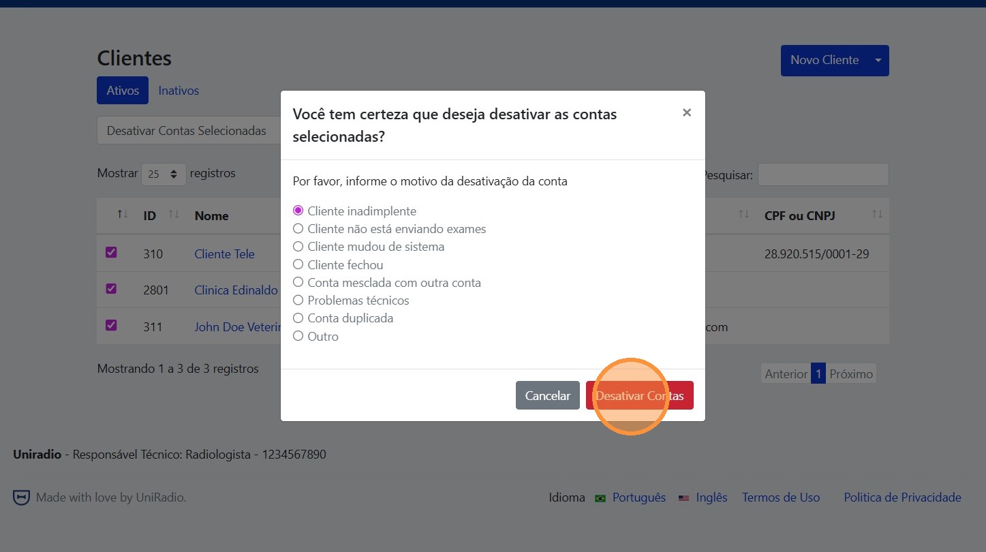Open the entries-per-page selector showing 25
Screen dimensions: 986x552
164,174
